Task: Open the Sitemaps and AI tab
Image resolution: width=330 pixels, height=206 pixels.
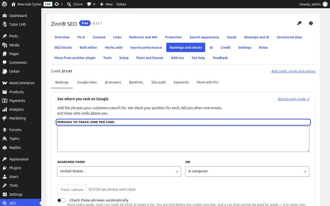Action: point(256,37)
